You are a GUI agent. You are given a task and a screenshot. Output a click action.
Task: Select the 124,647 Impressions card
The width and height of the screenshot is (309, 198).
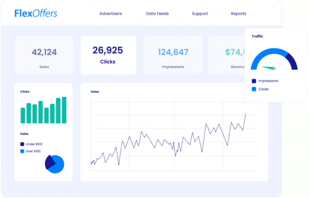pos(173,55)
